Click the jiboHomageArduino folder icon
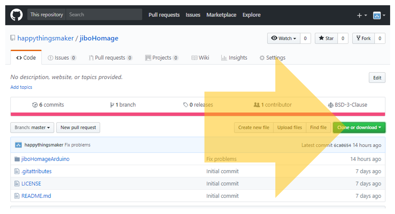The height and width of the screenshot is (214, 395). tap(17, 159)
